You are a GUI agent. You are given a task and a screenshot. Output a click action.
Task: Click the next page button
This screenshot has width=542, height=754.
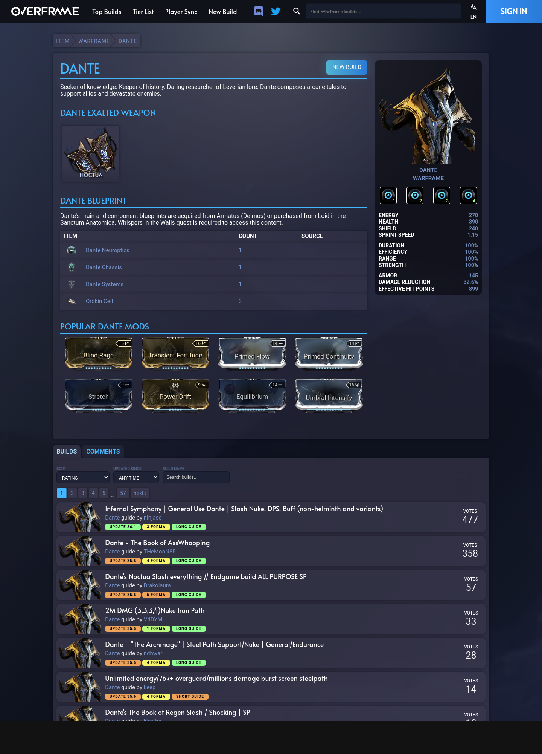140,493
